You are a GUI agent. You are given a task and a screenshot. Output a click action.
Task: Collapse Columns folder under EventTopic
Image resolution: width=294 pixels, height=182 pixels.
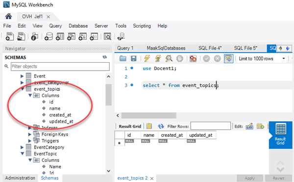(x=30, y=160)
